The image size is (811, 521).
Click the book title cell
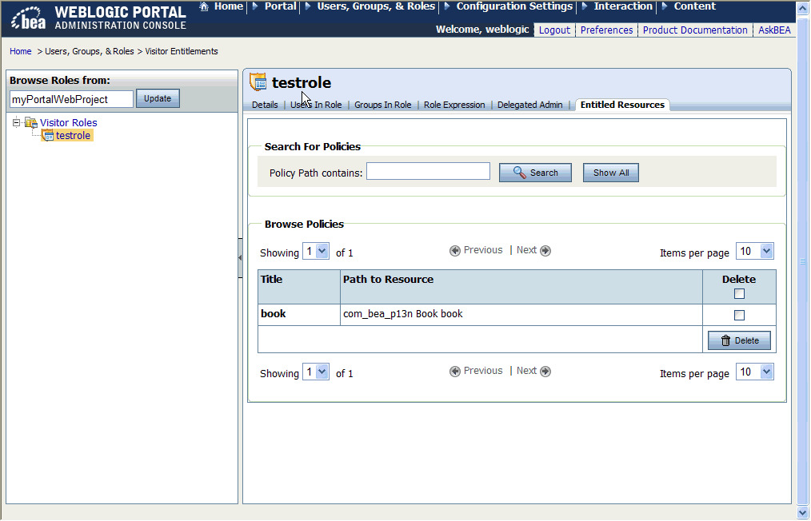[x=299, y=314]
